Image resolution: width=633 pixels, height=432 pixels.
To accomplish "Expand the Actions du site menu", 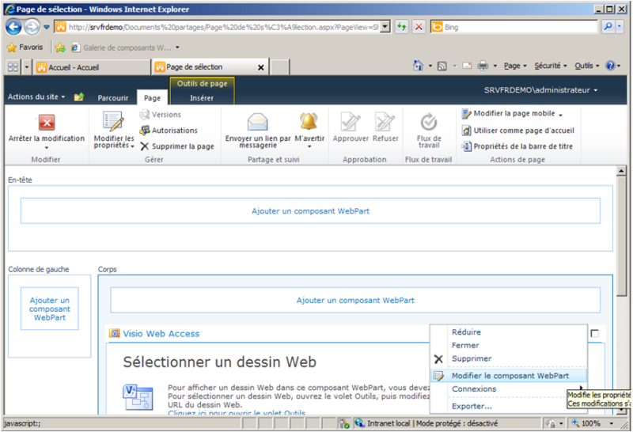I will coord(36,97).
